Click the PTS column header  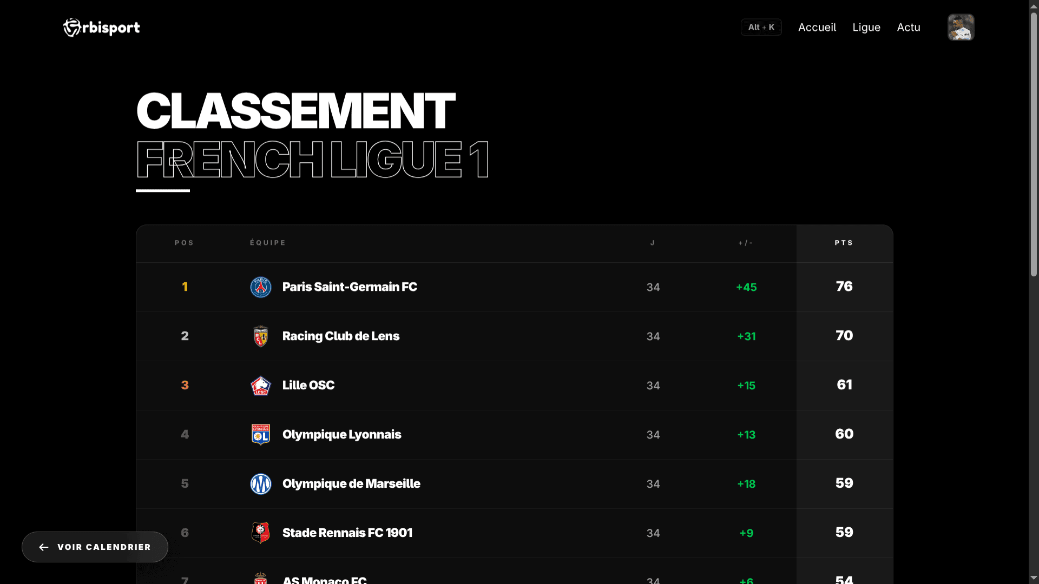844,243
